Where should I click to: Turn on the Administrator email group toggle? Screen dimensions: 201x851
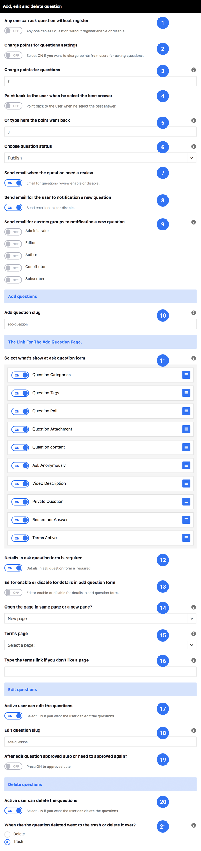click(x=13, y=232)
